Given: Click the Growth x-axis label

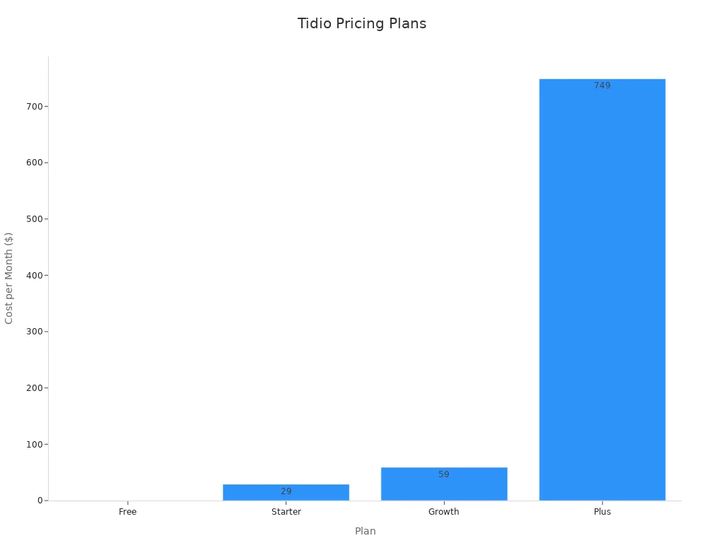Looking at the screenshot, I should [443, 512].
